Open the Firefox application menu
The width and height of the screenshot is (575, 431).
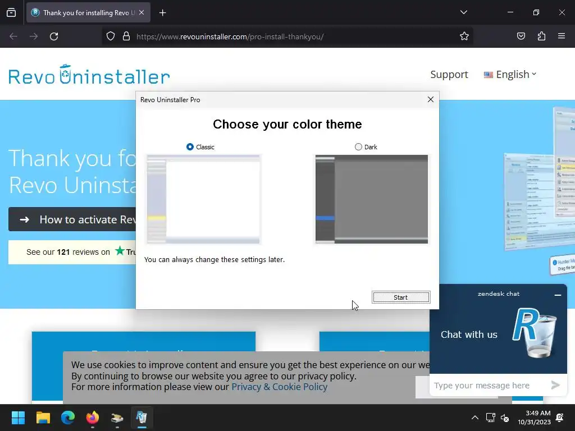click(562, 36)
